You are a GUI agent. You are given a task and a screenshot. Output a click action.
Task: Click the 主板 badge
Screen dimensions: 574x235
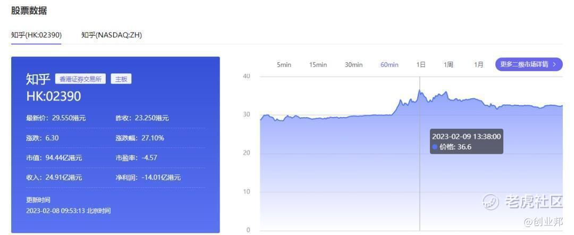point(121,79)
